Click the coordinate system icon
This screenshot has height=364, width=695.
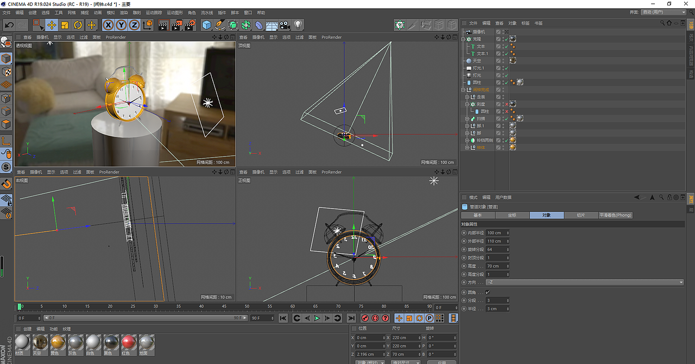pyautogui.click(x=147, y=25)
